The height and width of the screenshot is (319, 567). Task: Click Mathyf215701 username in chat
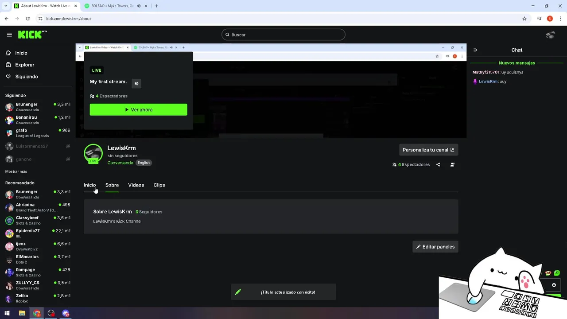pyautogui.click(x=486, y=72)
